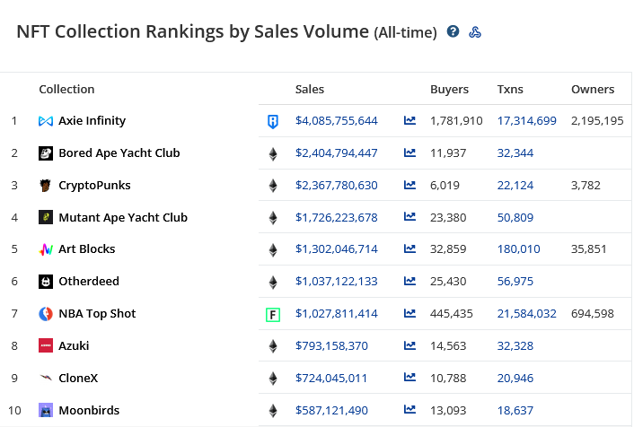Click the Mutant Ape Yacht Club avatar
Image resolution: width=634 pixels, height=427 pixels.
tap(46, 217)
